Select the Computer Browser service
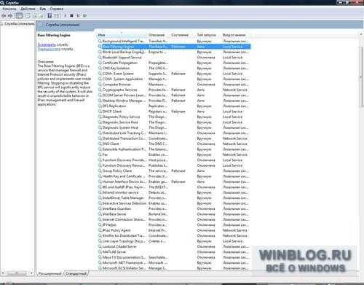364x285 pixels. 174,85
